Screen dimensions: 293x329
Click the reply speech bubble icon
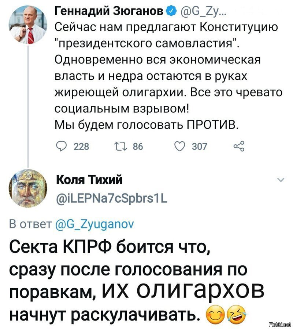tap(62, 146)
